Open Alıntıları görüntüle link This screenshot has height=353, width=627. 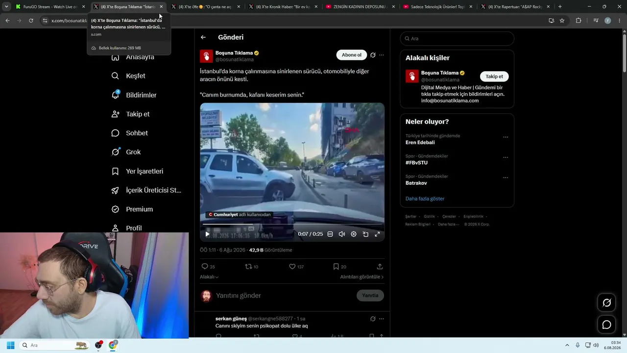362,277
